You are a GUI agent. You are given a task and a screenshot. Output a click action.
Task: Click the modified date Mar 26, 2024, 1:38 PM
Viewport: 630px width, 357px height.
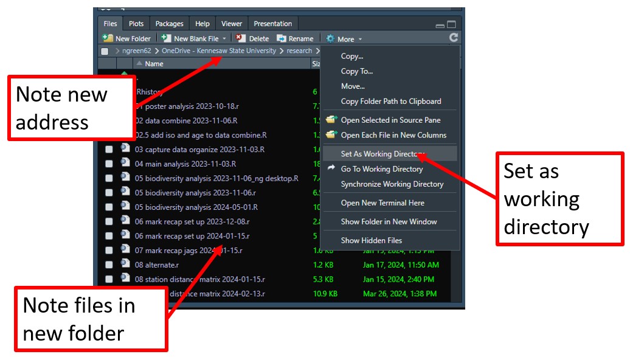point(400,294)
